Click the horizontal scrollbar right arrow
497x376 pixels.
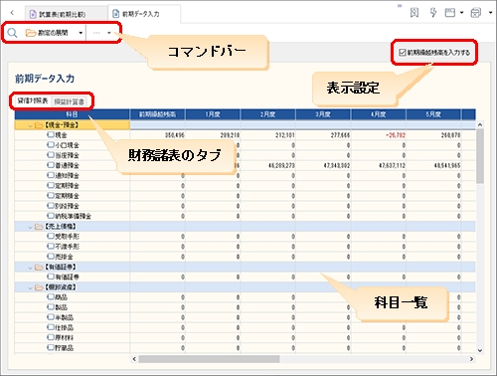pos(471,359)
